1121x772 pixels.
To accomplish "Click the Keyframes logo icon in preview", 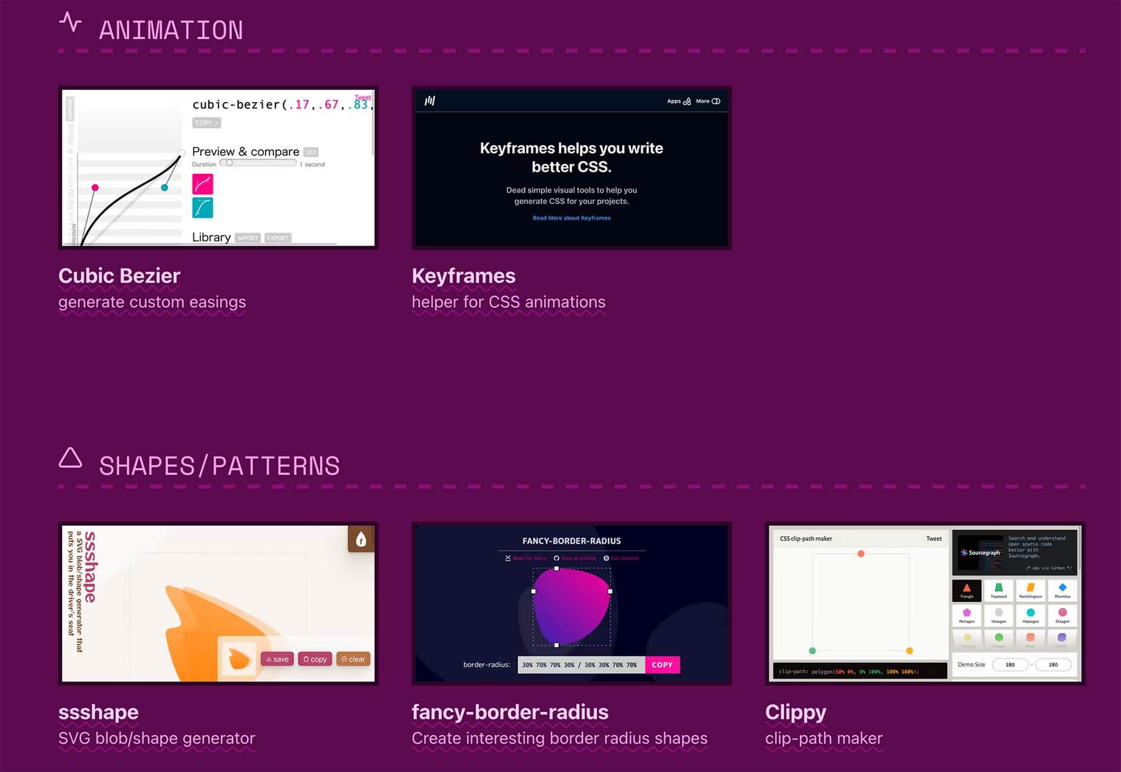I will point(429,101).
